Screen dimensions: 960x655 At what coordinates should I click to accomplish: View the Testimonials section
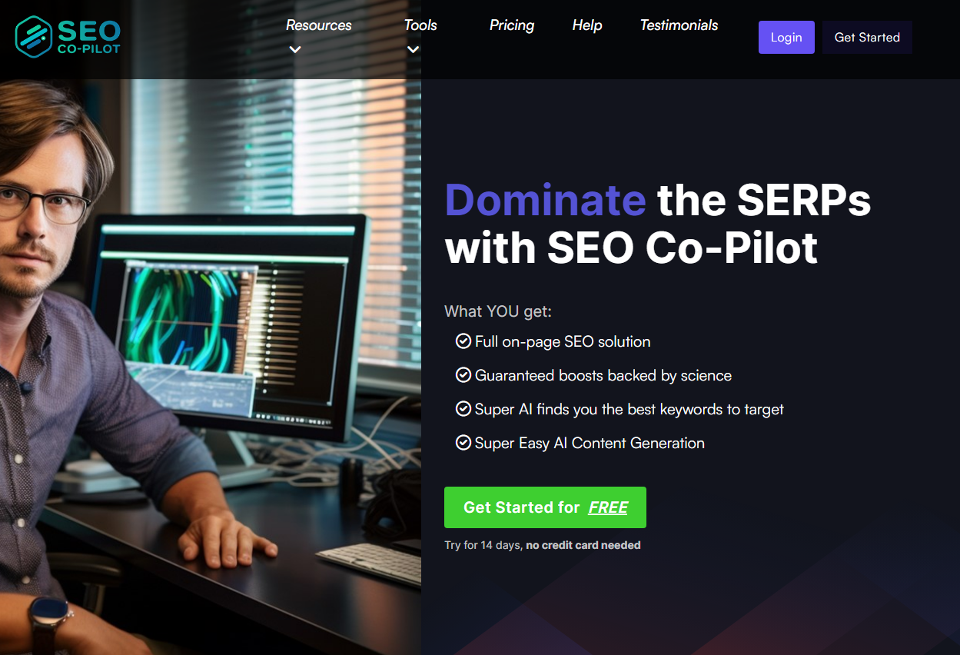click(x=679, y=25)
